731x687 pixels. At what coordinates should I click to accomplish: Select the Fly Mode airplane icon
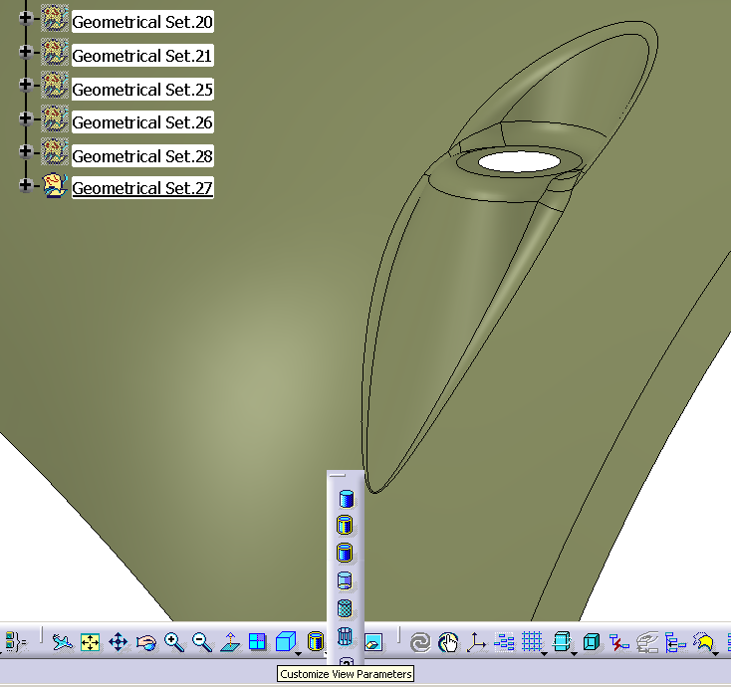63,642
